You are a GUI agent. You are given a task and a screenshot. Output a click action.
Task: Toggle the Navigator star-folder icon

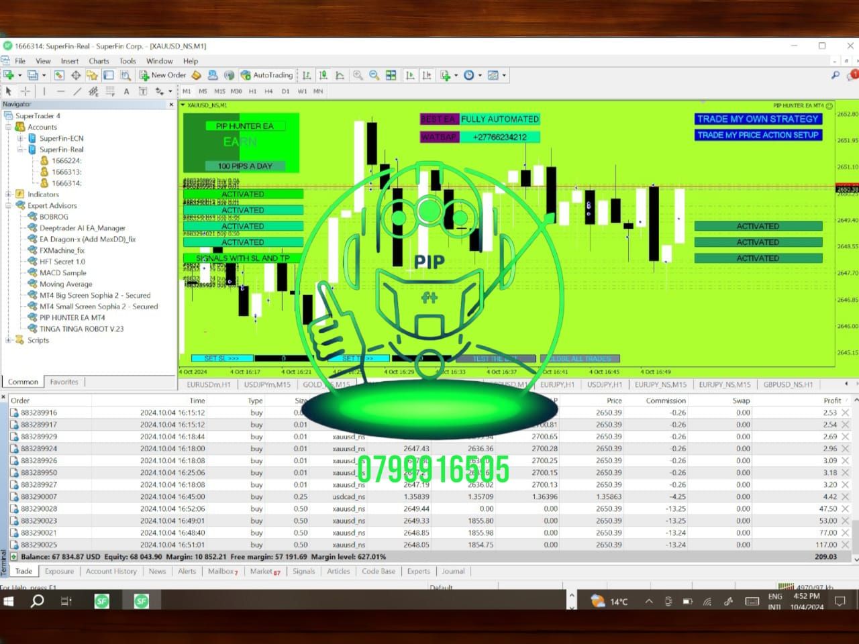92,75
